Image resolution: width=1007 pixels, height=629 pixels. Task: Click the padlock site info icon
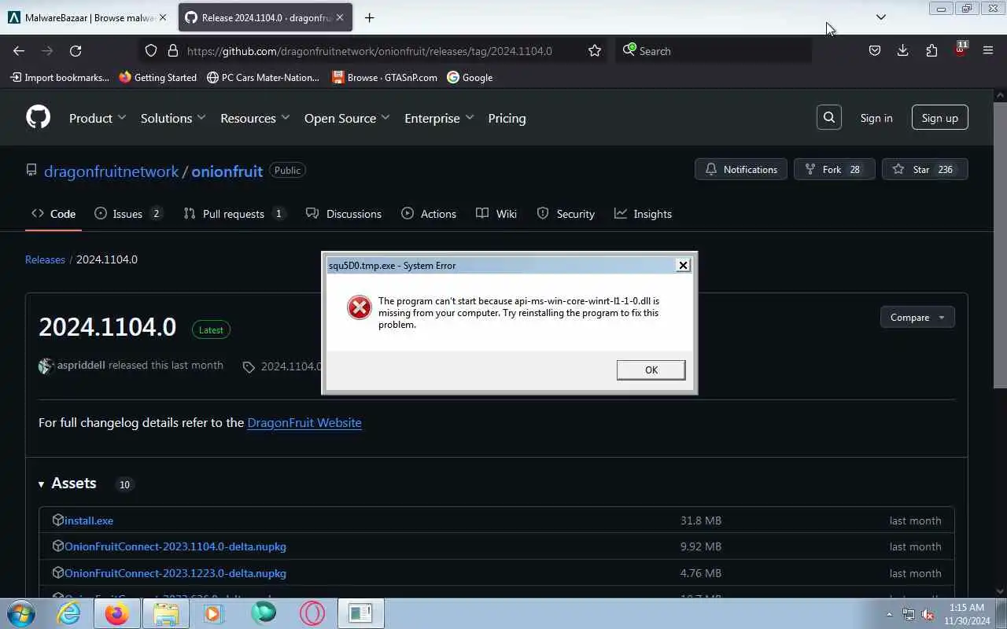click(x=173, y=50)
